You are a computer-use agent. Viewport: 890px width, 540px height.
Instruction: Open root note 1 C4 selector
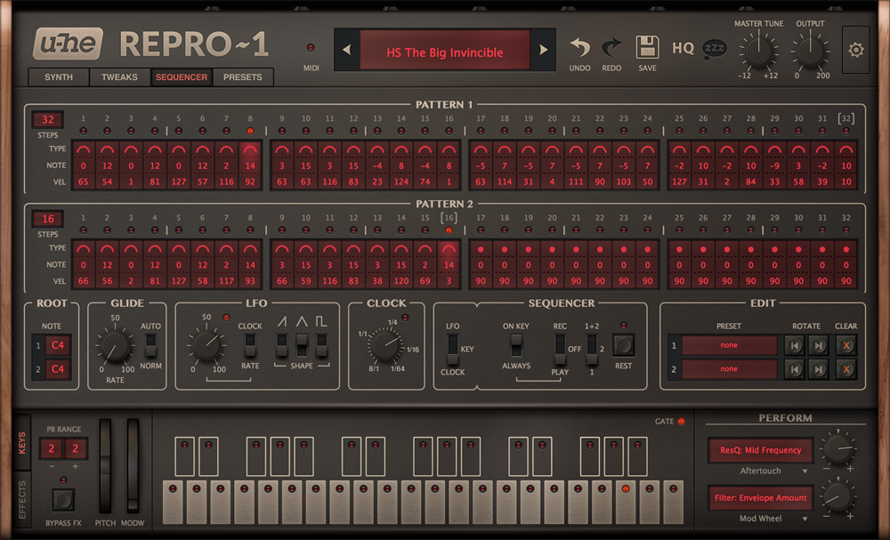click(58, 345)
